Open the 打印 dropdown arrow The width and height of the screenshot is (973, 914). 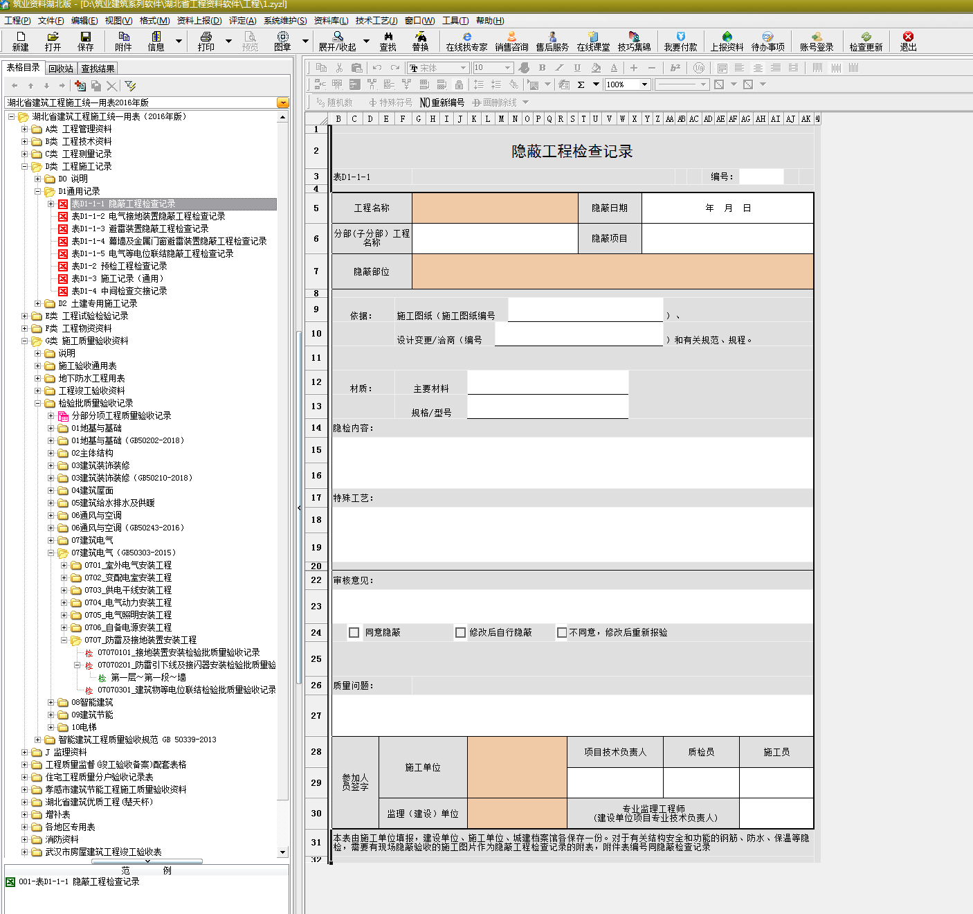coord(228,42)
